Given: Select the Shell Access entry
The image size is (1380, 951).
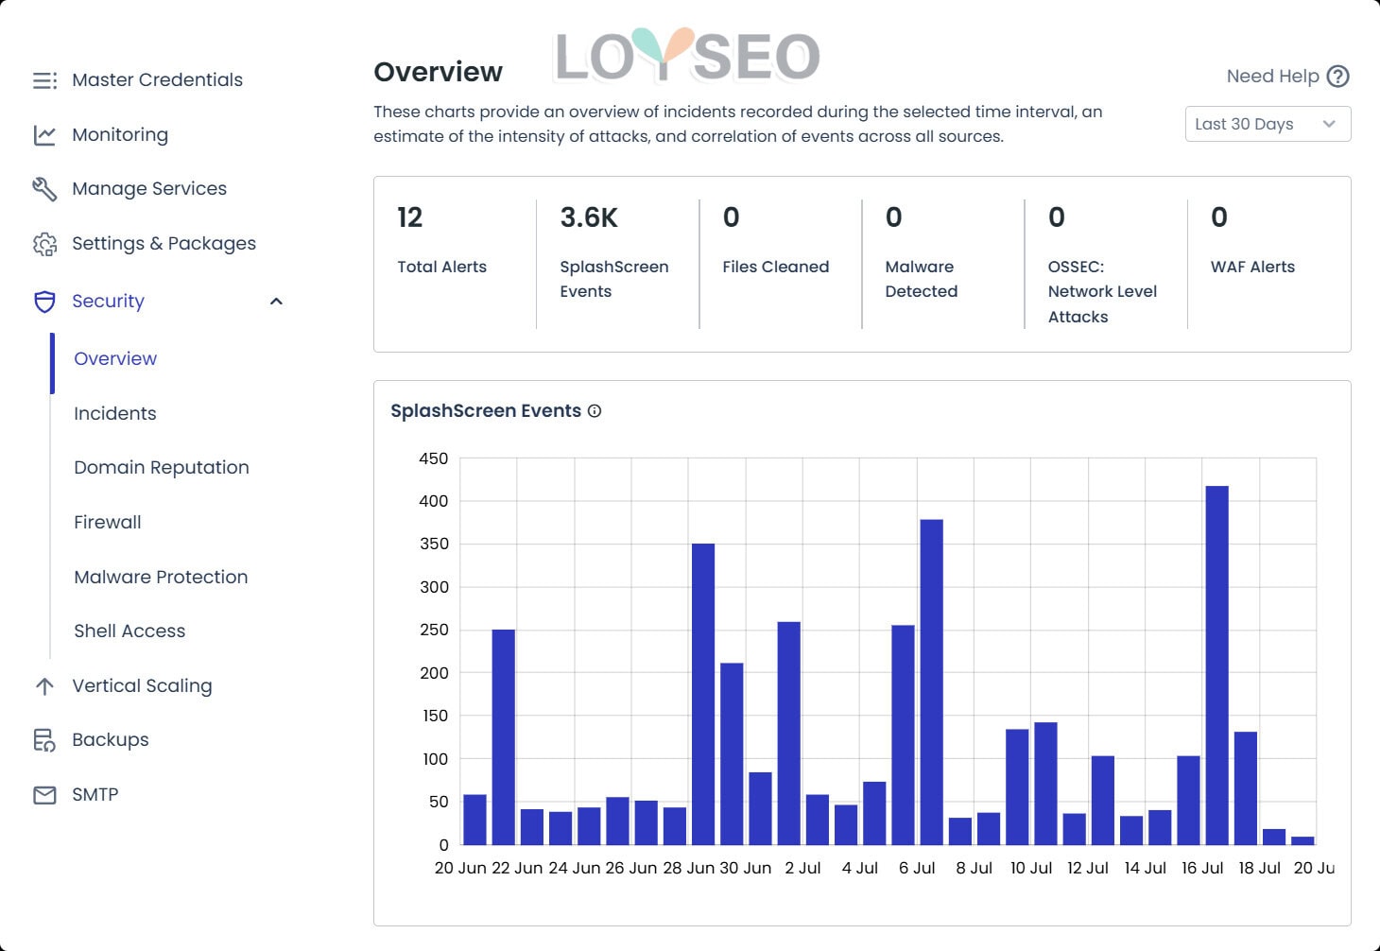Looking at the screenshot, I should click(129, 631).
